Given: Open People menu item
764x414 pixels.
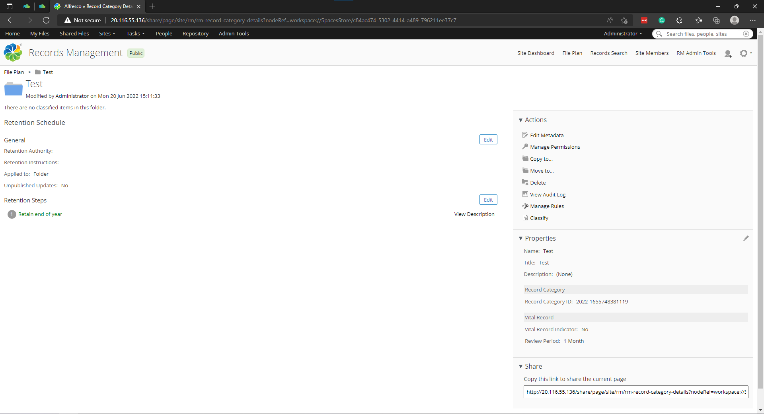Looking at the screenshot, I should [164, 33].
